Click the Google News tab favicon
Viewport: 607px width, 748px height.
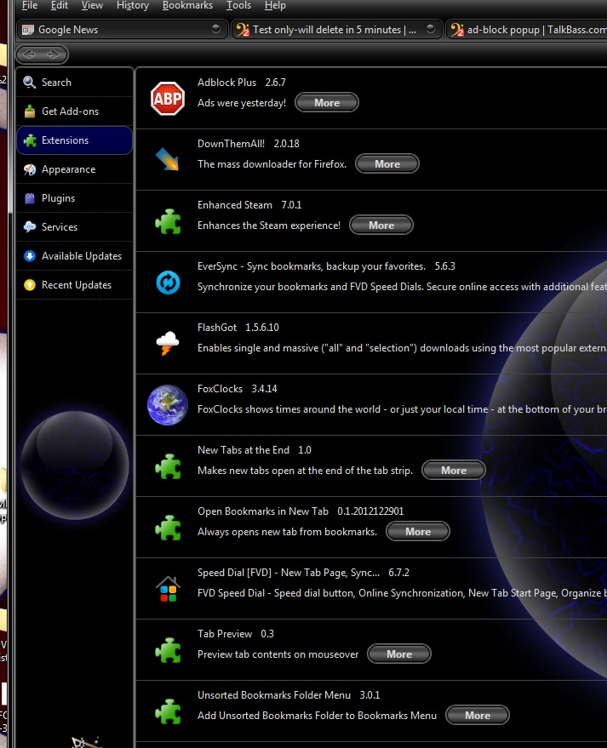tap(28, 30)
